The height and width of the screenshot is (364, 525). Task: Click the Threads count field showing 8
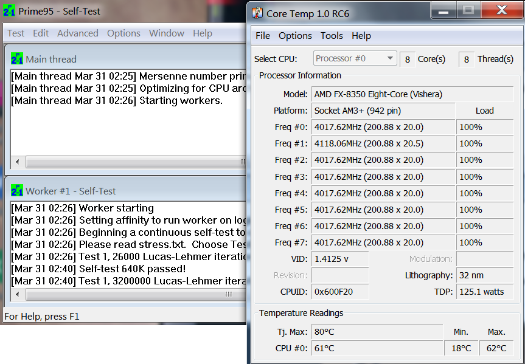(467, 60)
